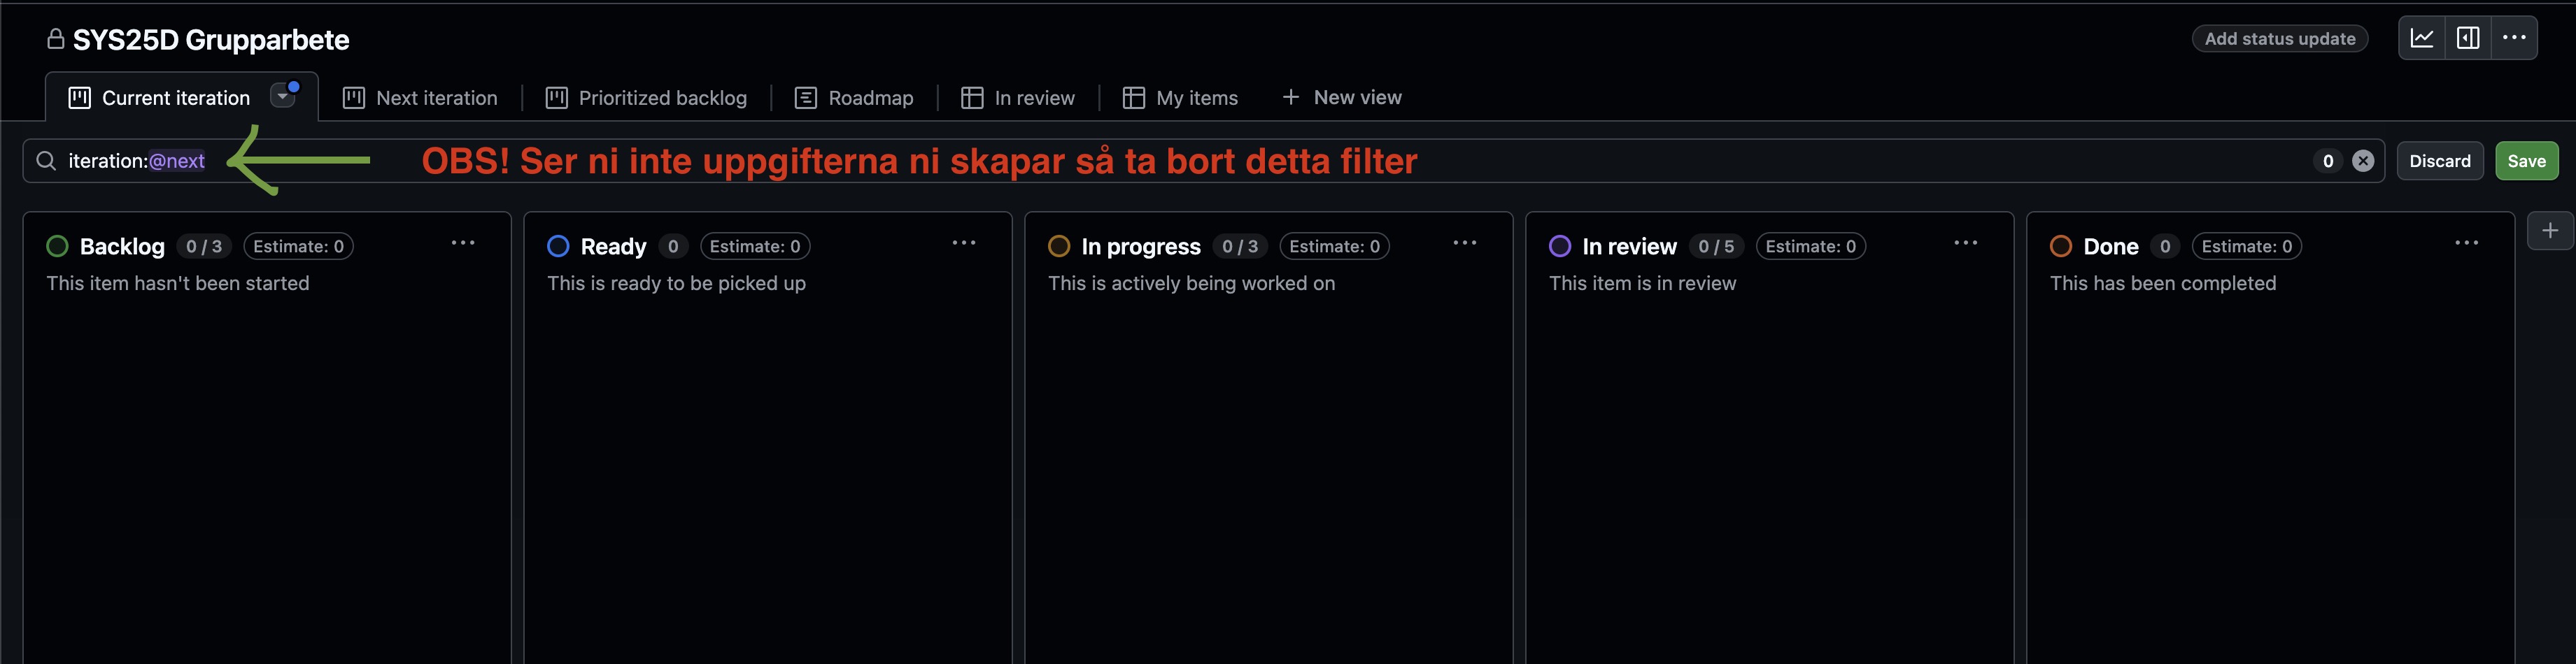Discard the unsaved view changes
The height and width of the screenshot is (664, 2576).
coord(2440,160)
